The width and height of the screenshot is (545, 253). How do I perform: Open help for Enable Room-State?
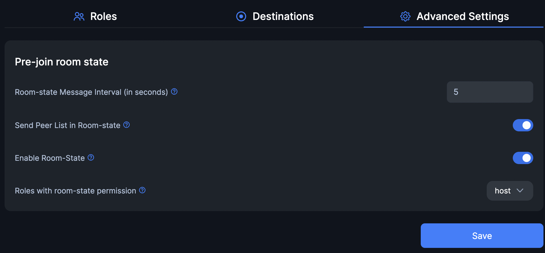tap(91, 158)
